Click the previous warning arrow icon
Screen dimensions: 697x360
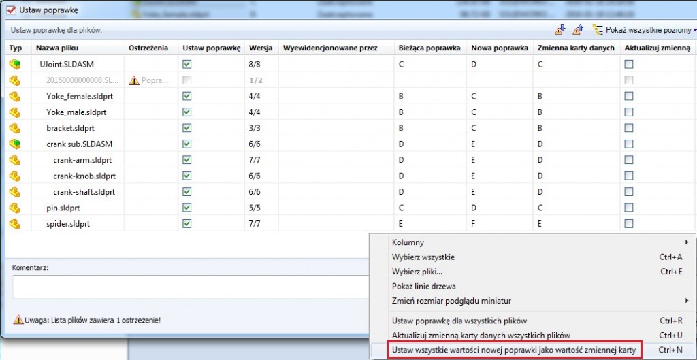pos(578,30)
